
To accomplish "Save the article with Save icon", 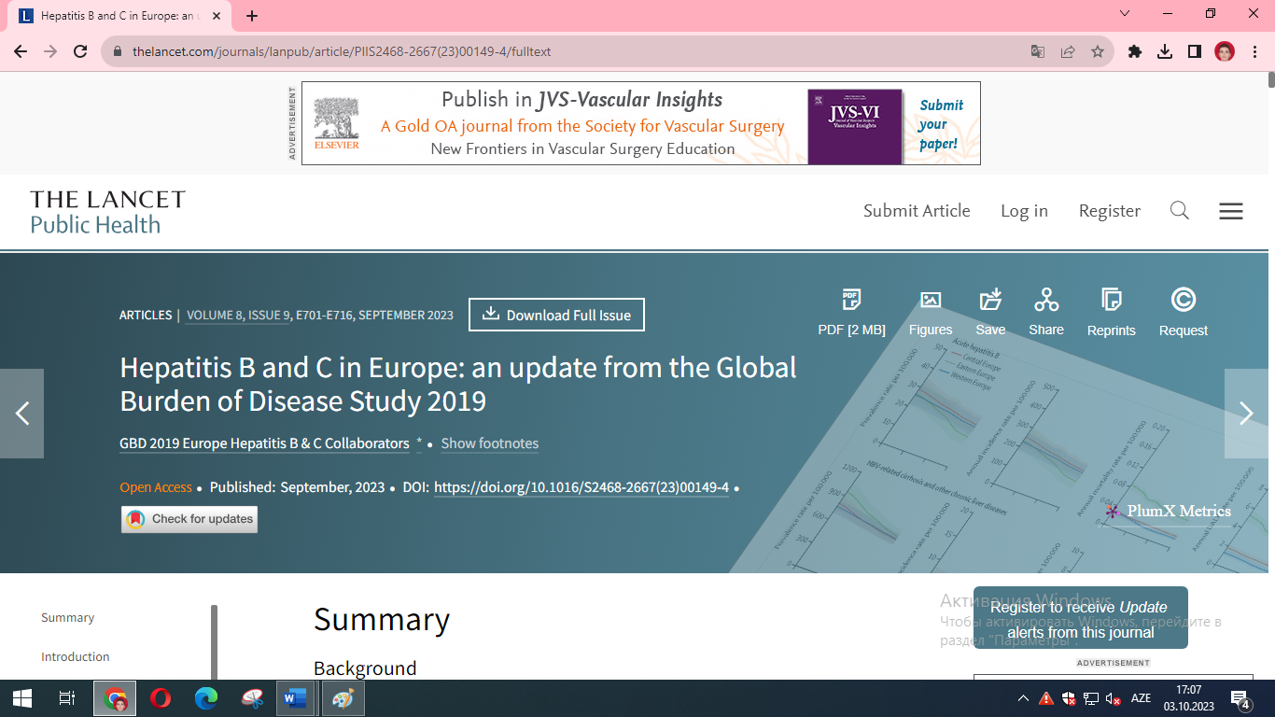I will (x=990, y=301).
